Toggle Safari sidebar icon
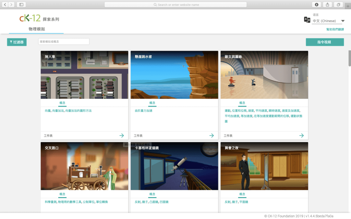Image resolution: width=351 pixels, height=219 pixels. (x=21, y=4)
